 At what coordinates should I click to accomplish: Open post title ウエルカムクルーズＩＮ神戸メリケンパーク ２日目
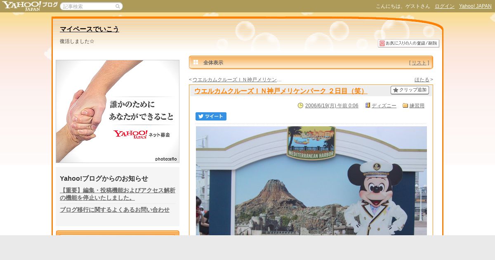(x=280, y=91)
